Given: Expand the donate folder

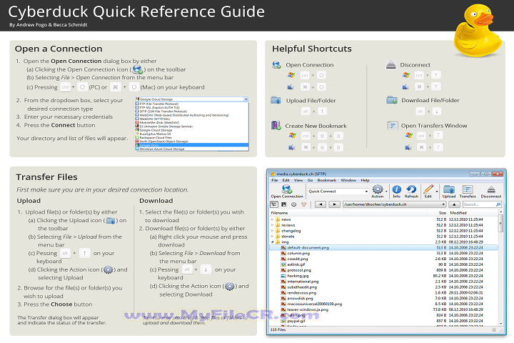Looking at the screenshot, I should (x=273, y=237).
